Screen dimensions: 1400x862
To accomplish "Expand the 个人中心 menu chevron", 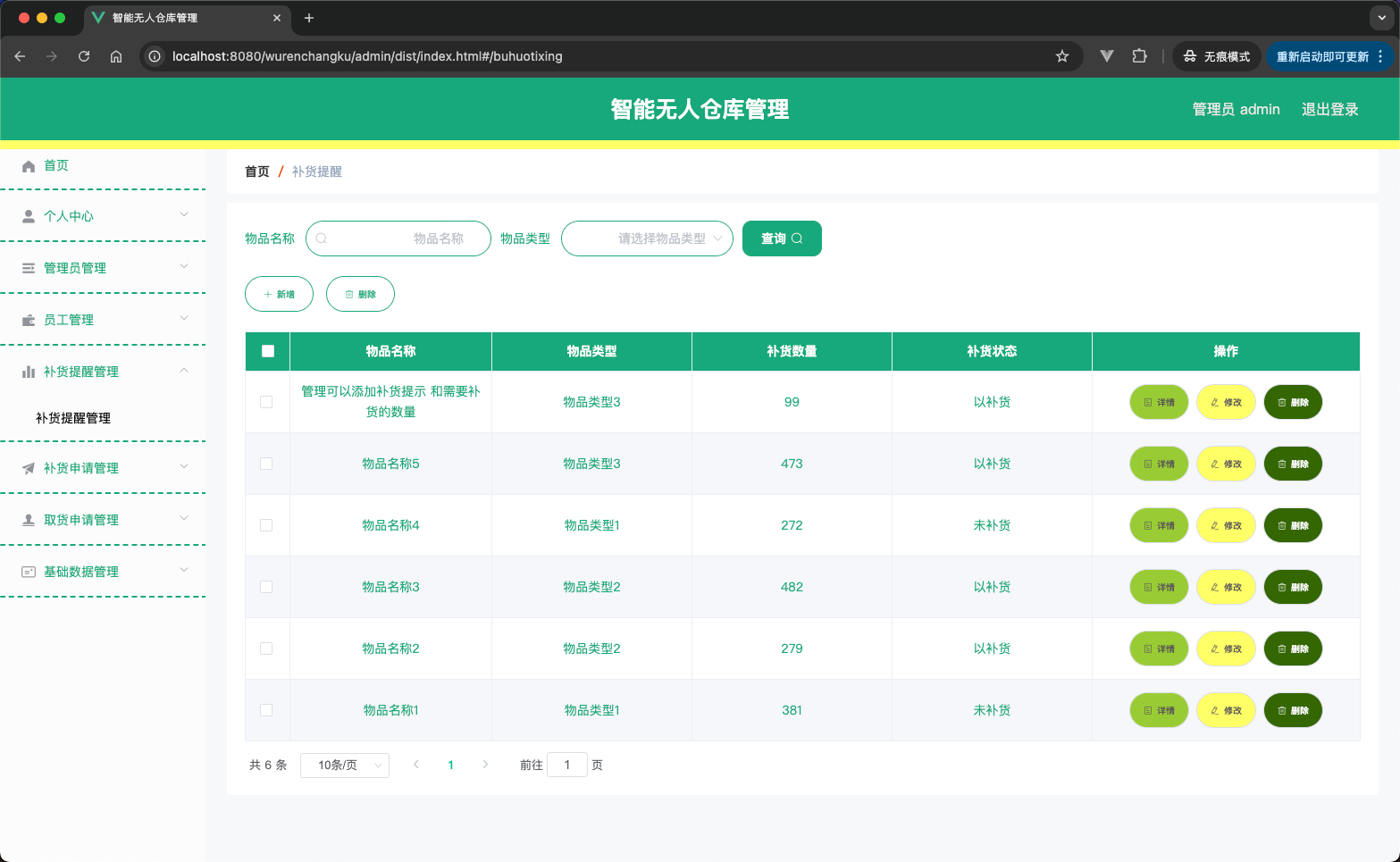I will pyautogui.click(x=184, y=214).
